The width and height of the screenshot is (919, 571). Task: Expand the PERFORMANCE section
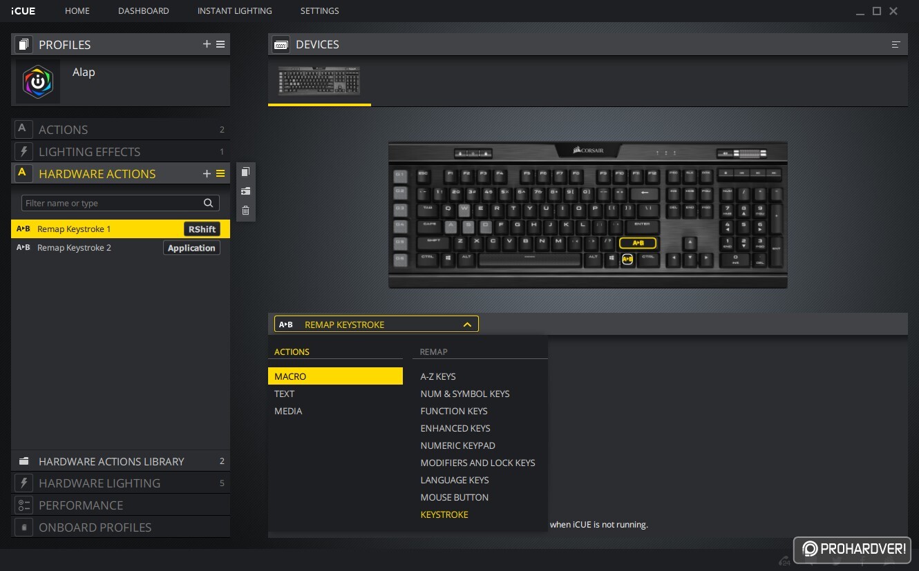point(120,505)
